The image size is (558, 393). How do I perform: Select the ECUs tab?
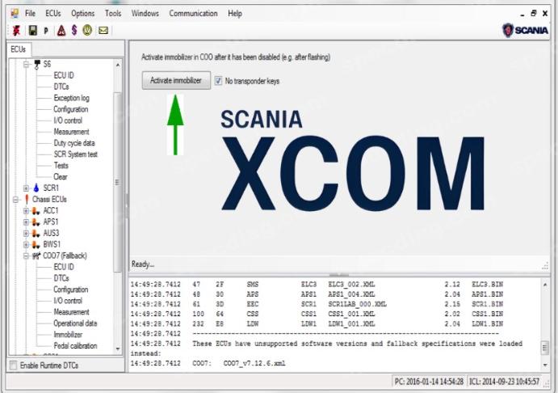point(18,49)
